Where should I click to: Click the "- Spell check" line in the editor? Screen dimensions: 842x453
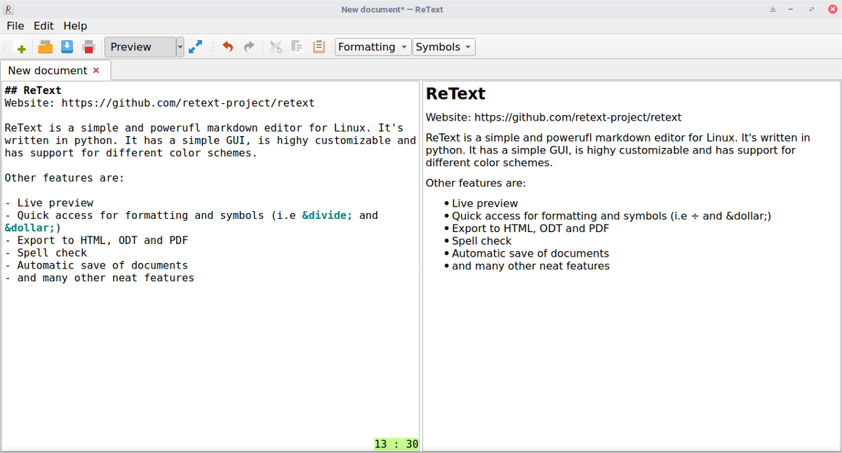46,253
